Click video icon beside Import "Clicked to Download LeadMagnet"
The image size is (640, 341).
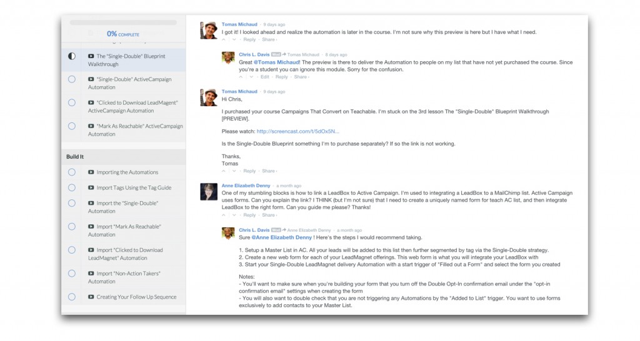tap(91, 250)
